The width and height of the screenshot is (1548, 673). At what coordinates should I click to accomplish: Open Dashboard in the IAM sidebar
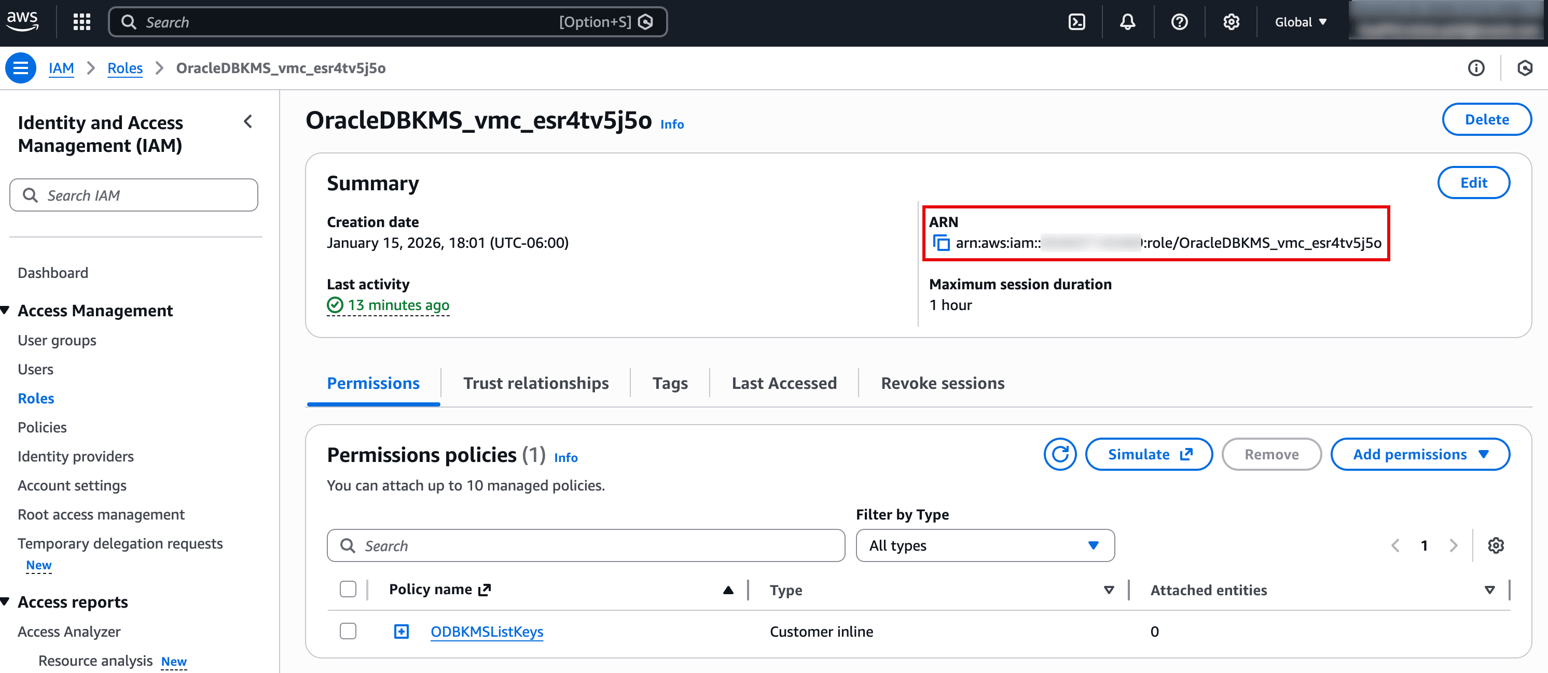coord(53,273)
